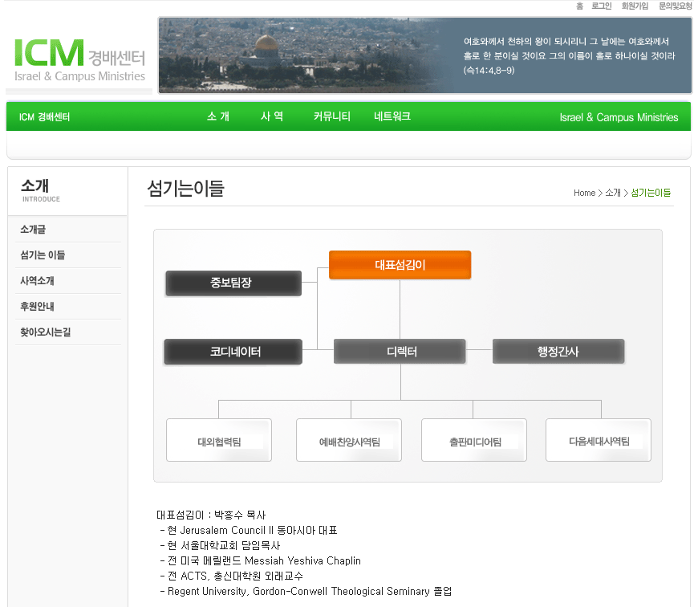Click the 중보팀장 box
698x607 pixels.
pyautogui.click(x=233, y=283)
